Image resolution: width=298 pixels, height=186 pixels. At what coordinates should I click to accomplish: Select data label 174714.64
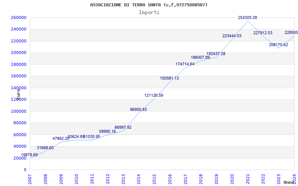coord(185,64)
